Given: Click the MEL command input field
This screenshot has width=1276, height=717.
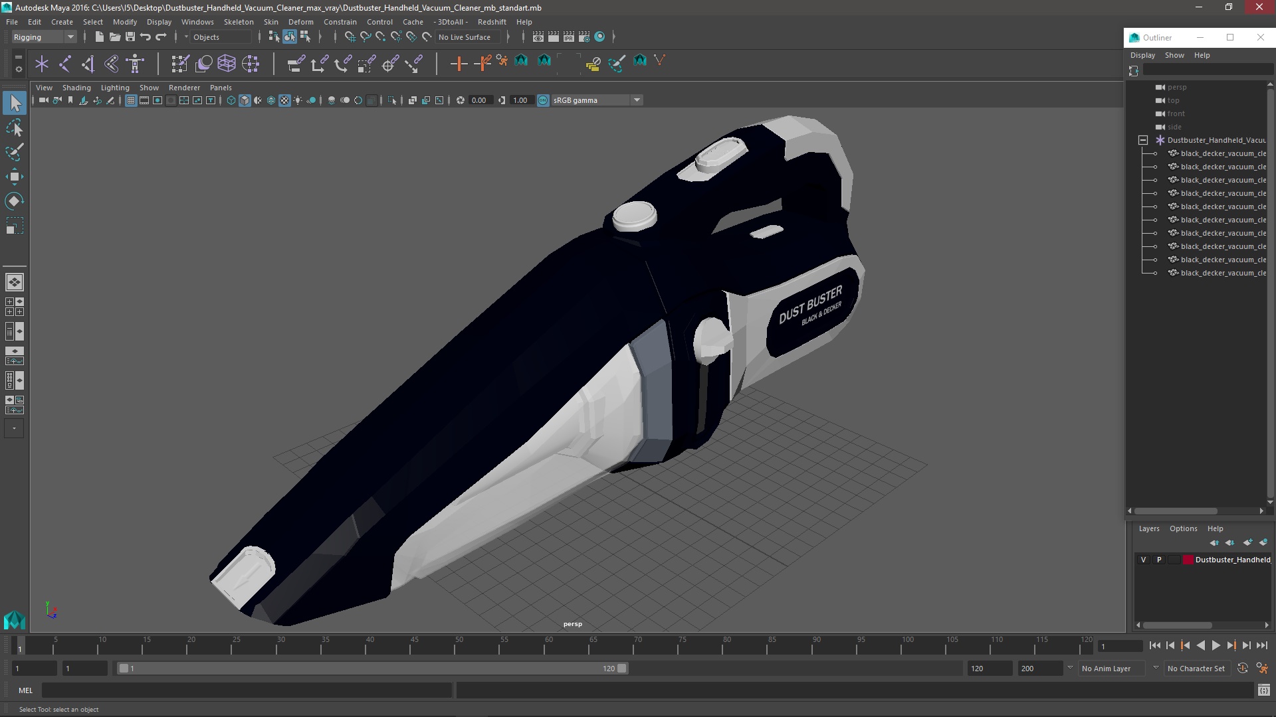Looking at the screenshot, I should (246, 690).
